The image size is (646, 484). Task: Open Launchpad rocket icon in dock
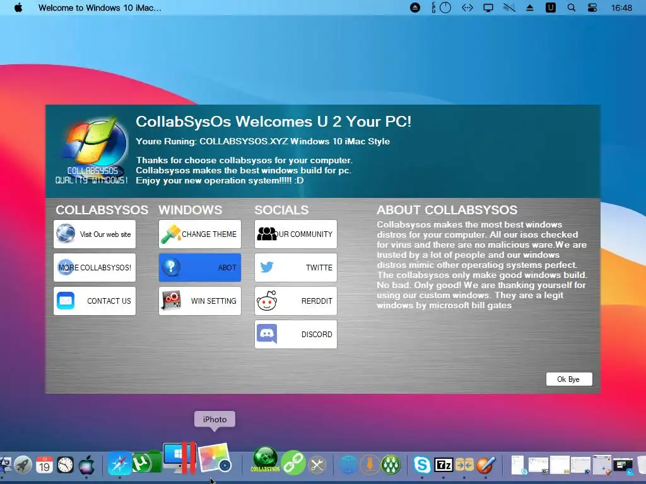pos(23,465)
